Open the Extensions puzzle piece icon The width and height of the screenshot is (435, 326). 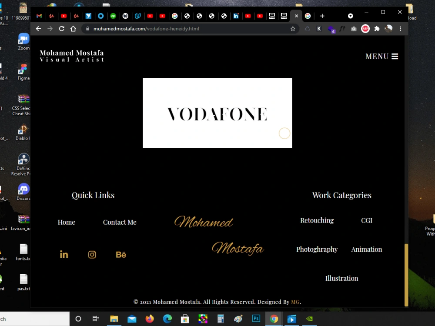[377, 29]
